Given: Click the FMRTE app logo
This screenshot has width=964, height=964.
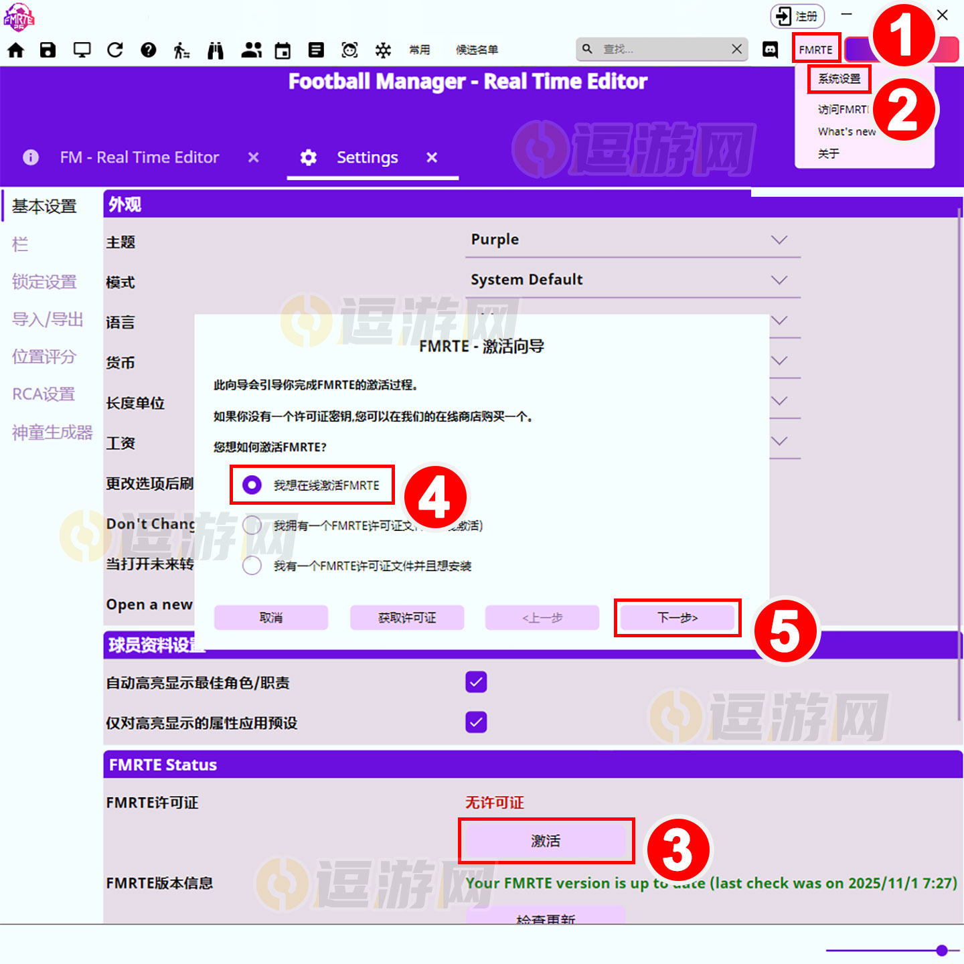Looking at the screenshot, I should click(x=19, y=17).
